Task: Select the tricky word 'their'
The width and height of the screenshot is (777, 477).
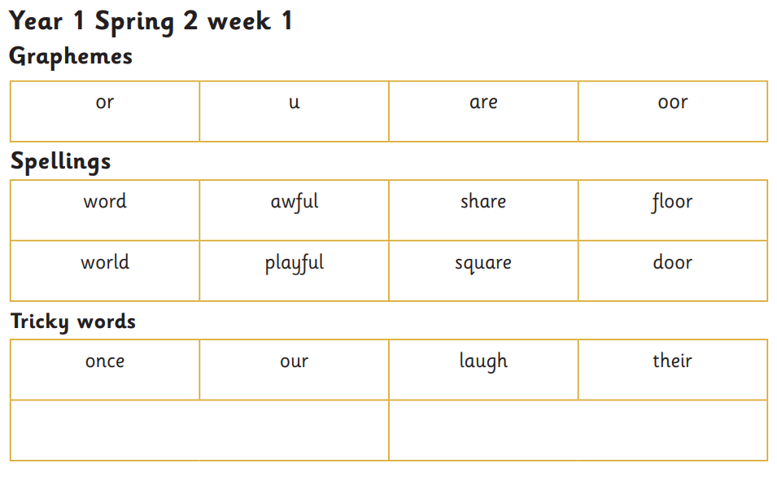Action: [672, 361]
